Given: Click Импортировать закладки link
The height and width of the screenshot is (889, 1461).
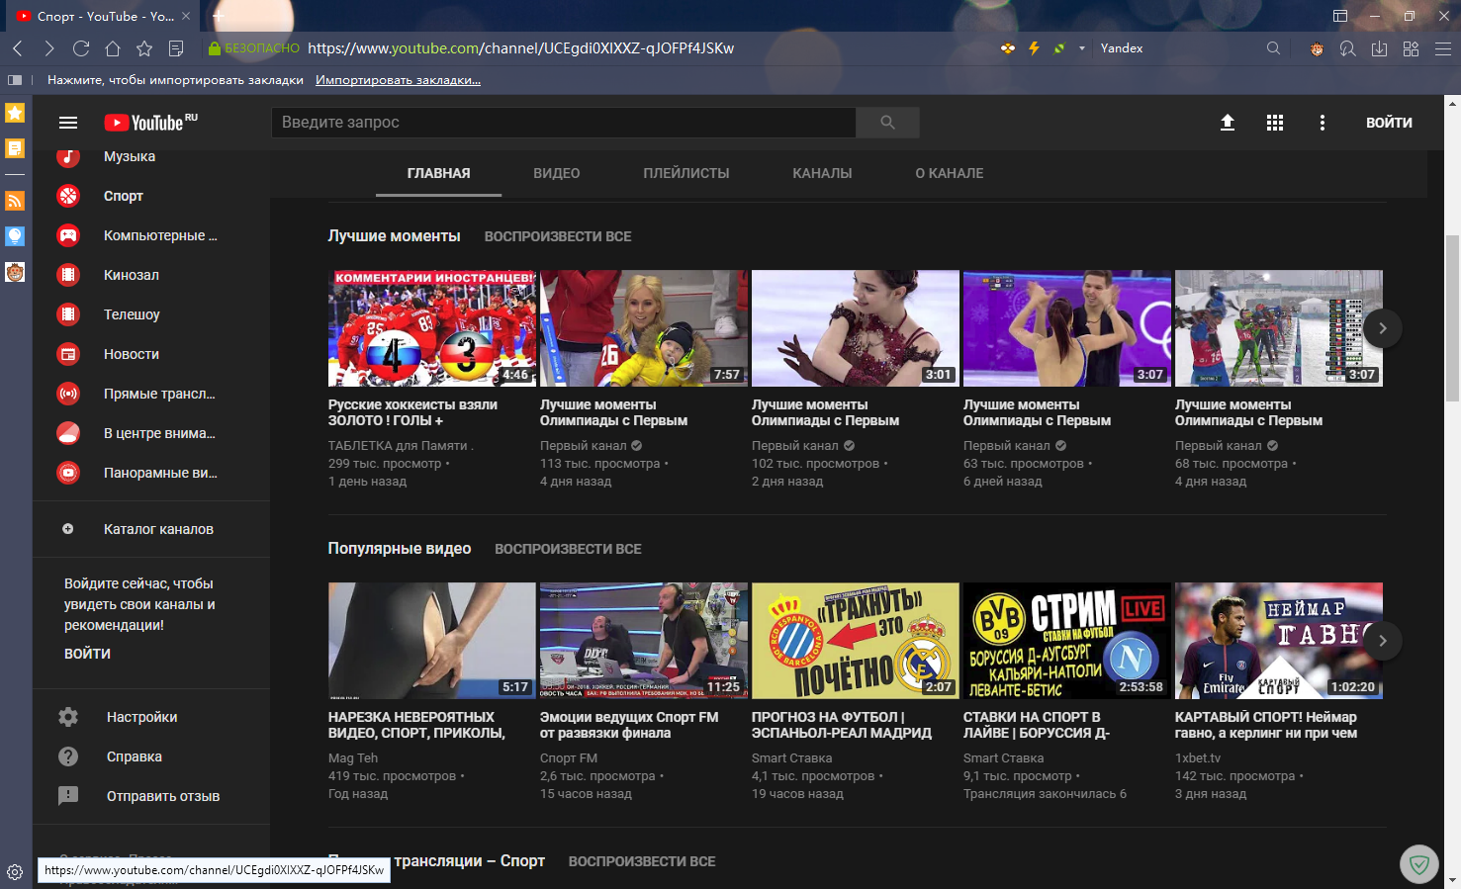Looking at the screenshot, I should [x=398, y=80].
